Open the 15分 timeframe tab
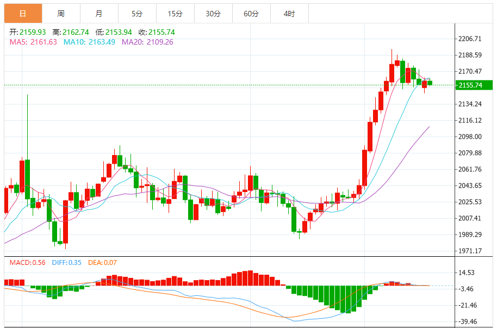The width and height of the screenshot is (497, 328). click(x=175, y=14)
